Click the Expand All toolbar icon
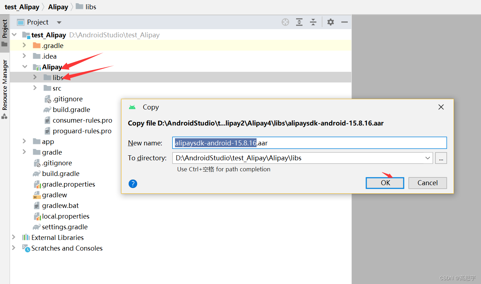 299,22
